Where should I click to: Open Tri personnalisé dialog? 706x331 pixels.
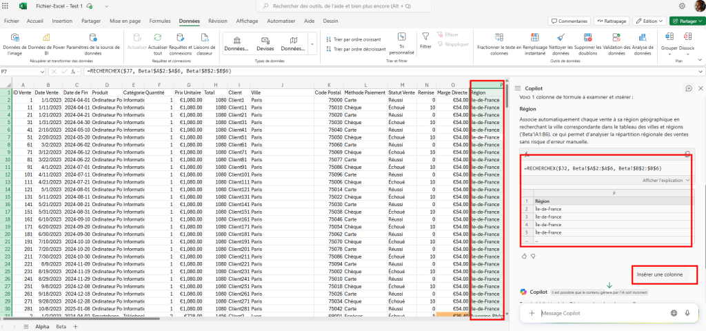coord(402,43)
